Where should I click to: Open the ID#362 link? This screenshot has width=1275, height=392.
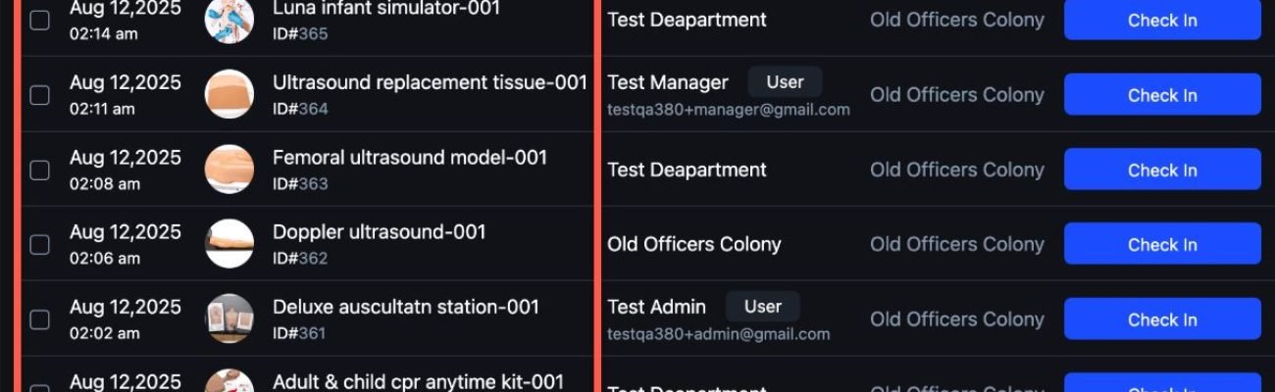[300, 259]
